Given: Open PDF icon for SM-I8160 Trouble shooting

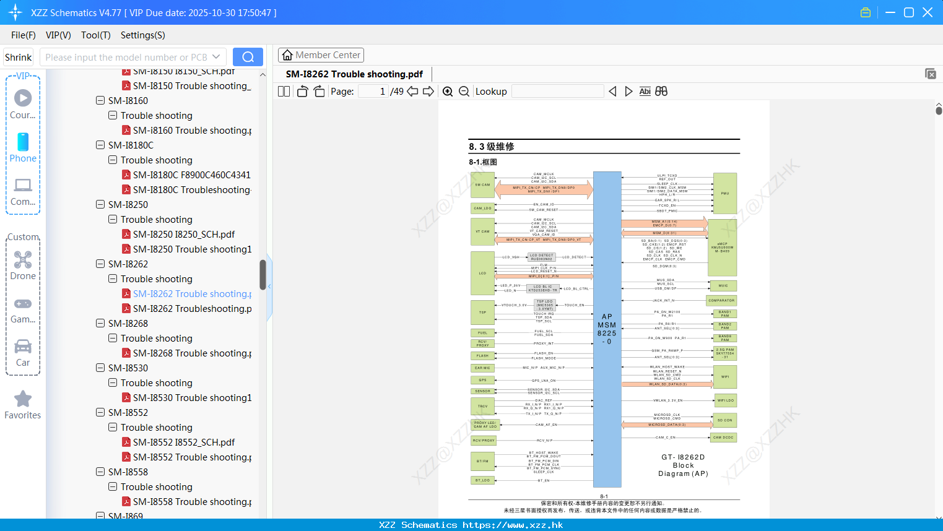Looking at the screenshot, I should tap(126, 131).
